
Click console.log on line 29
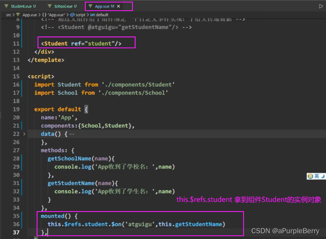pyautogui.click(x=73, y=167)
